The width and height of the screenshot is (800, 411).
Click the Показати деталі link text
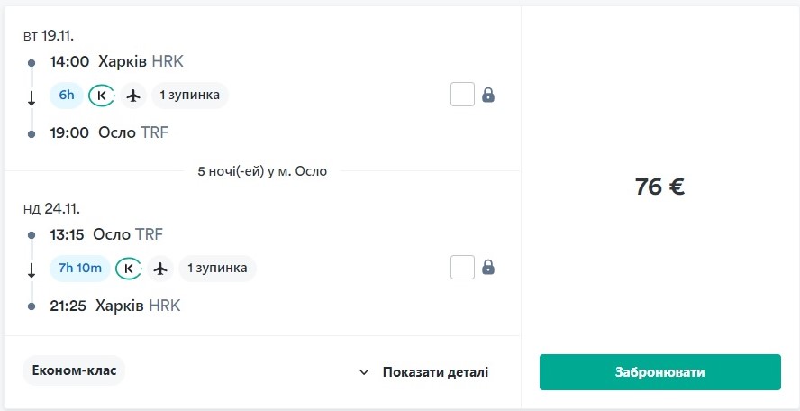435,372
